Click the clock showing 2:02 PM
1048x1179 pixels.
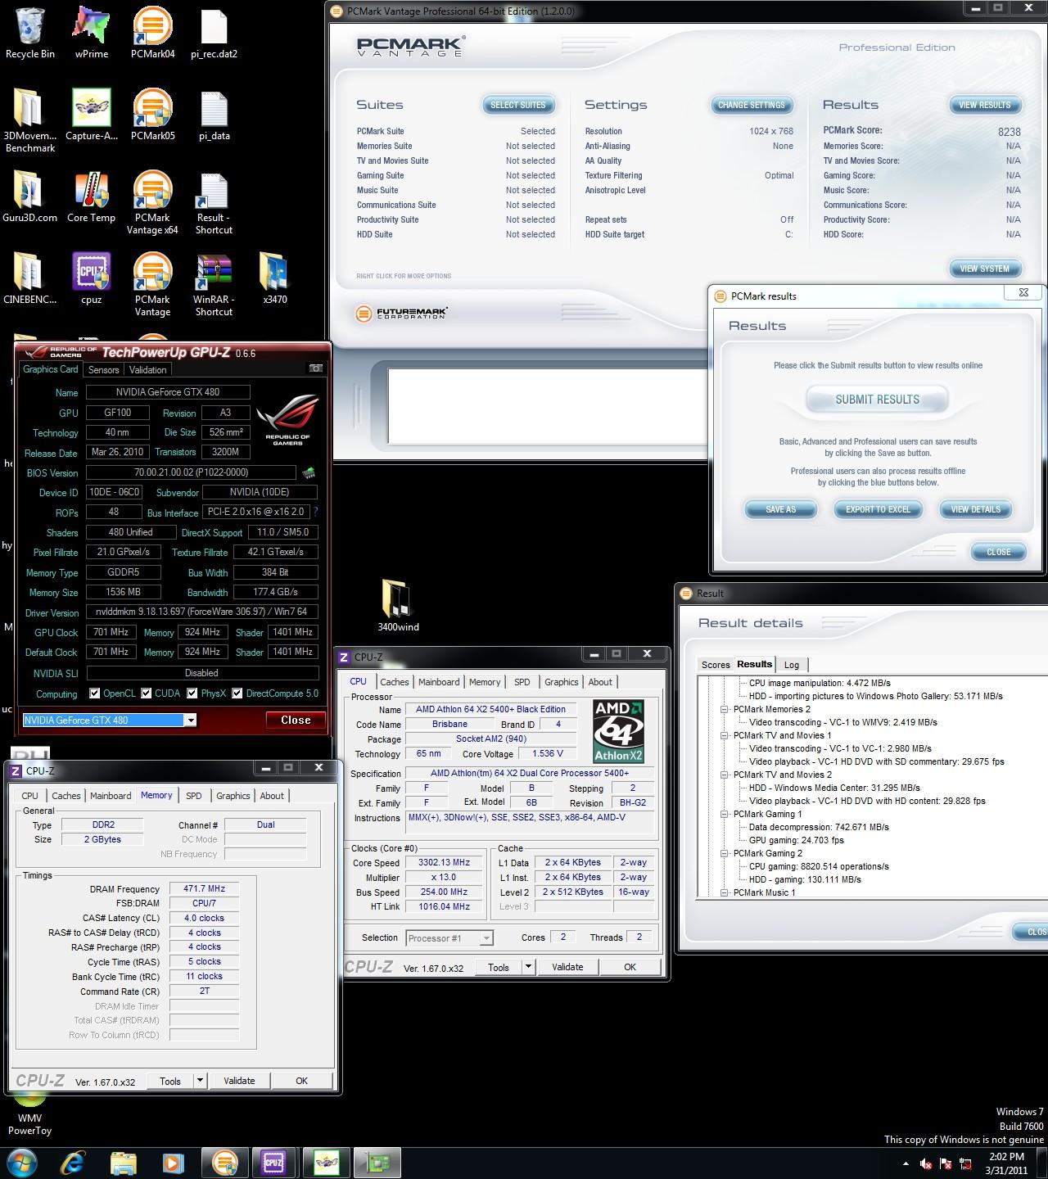click(x=1006, y=1163)
